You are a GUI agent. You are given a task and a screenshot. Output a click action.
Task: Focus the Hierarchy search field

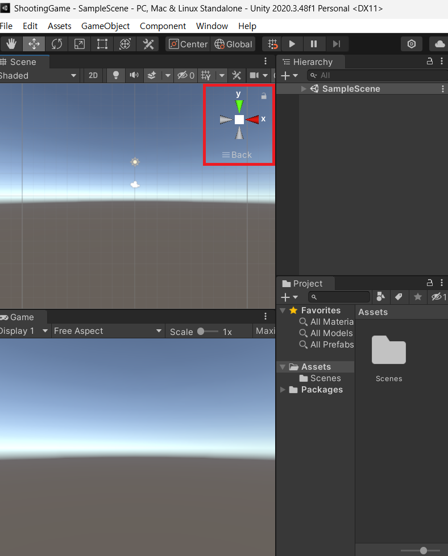coord(378,76)
